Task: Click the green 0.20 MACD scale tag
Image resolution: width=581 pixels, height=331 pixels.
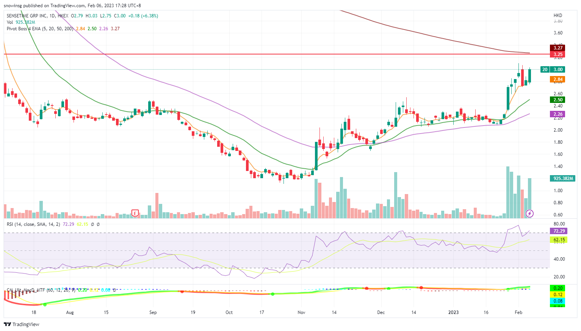Action: click(558, 288)
